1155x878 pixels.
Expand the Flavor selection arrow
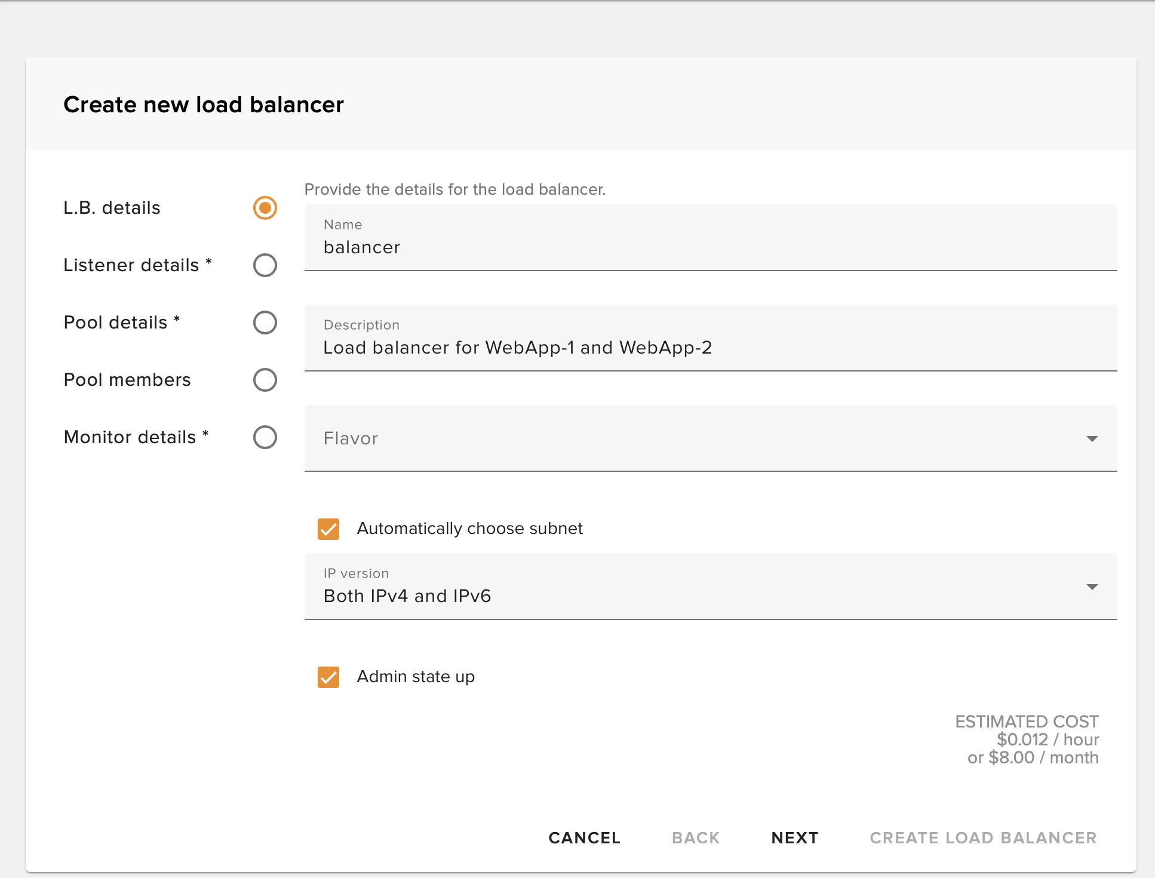(x=1093, y=438)
